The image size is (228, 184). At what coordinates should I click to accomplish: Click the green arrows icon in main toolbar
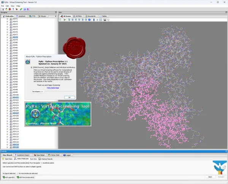tap(21, 9)
